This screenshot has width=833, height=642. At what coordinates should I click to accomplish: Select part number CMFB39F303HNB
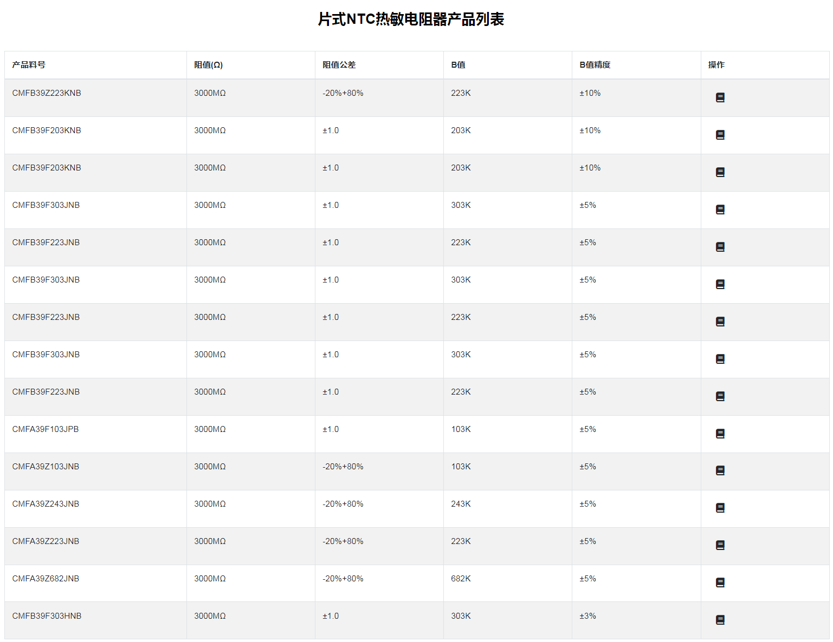click(47, 616)
